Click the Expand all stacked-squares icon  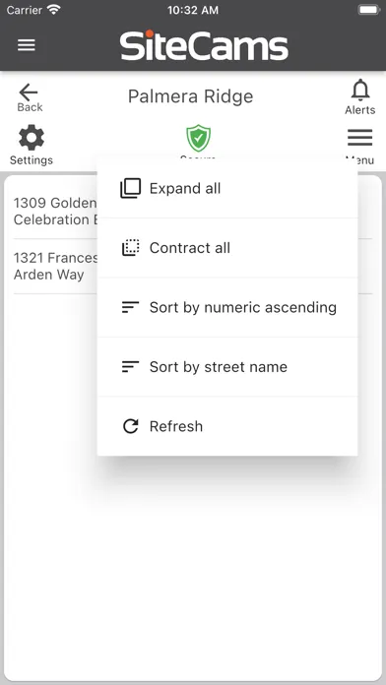(130, 188)
